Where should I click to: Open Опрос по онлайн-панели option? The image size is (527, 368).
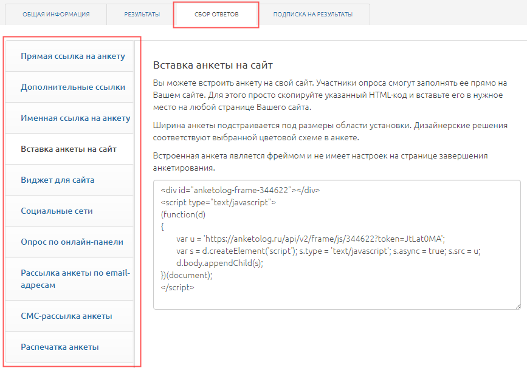[72, 242]
